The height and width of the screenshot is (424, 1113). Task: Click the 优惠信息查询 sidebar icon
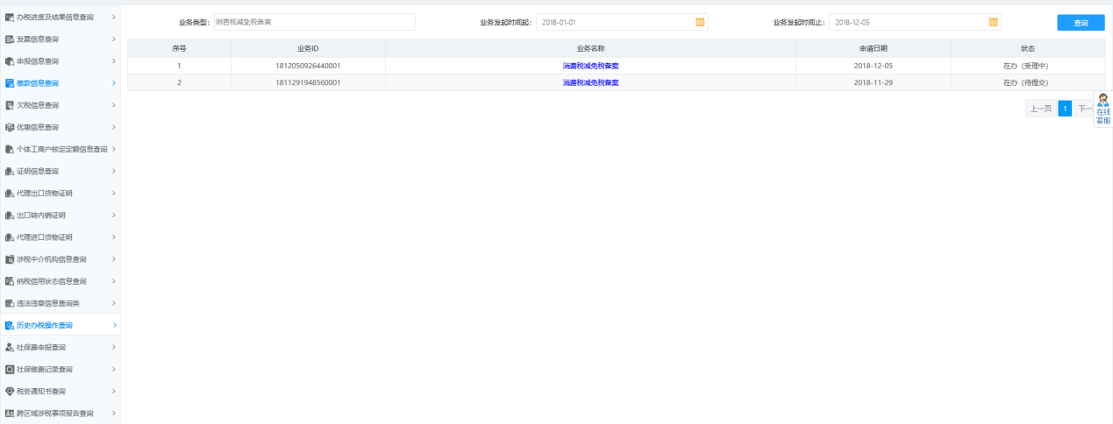pyautogui.click(x=10, y=127)
